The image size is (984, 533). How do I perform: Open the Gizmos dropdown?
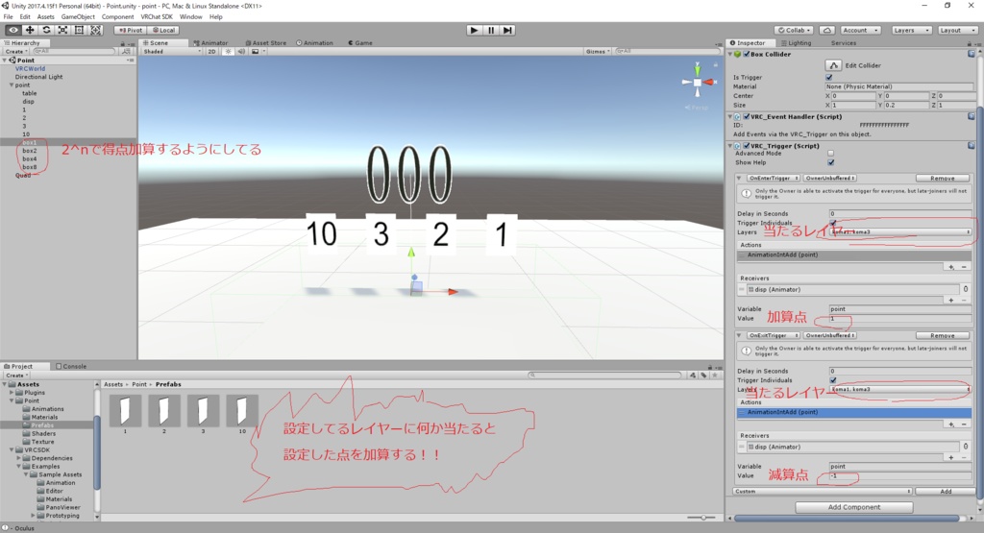click(x=598, y=52)
